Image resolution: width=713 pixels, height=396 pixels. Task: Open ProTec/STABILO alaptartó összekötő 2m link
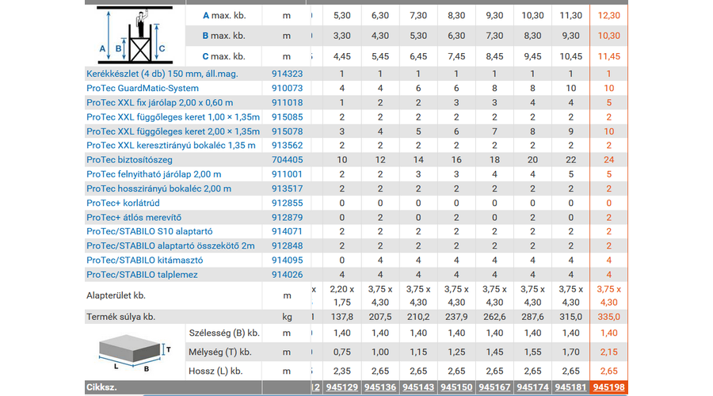(170, 246)
